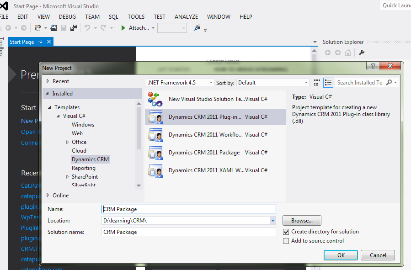Select the Cloud template category
411x270 pixels.
coord(79,151)
